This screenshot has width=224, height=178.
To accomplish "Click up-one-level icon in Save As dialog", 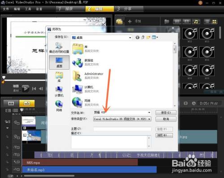I will (143, 37).
